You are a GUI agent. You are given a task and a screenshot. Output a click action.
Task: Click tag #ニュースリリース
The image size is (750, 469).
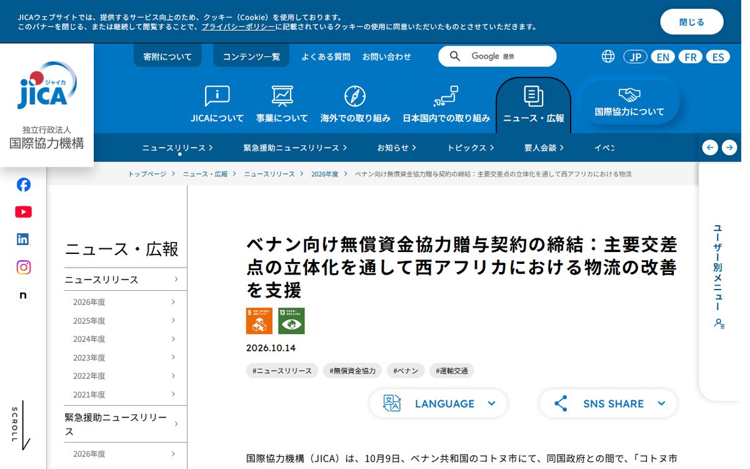(x=282, y=371)
